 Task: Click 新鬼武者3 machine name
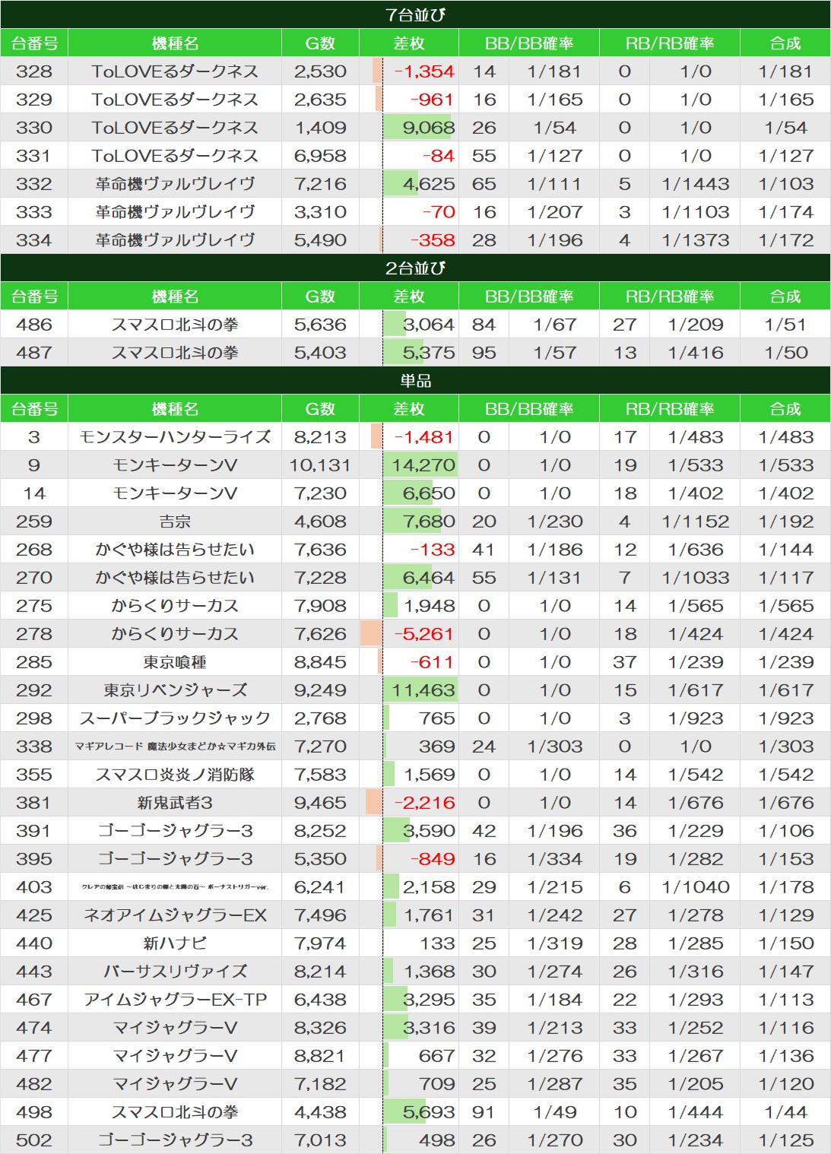pyautogui.click(x=175, y=803)
